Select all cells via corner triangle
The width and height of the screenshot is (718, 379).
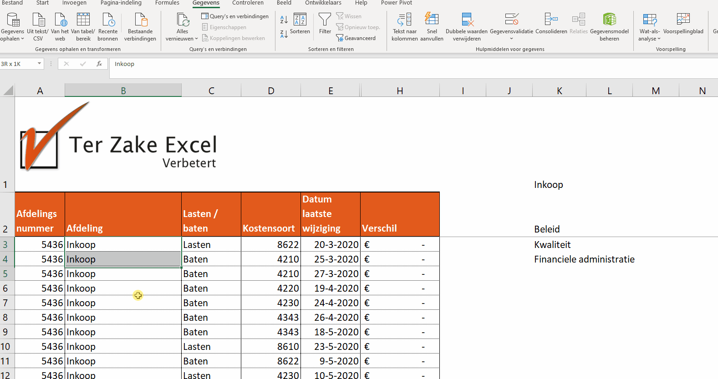pyautogui.click(x=8, y=91)
